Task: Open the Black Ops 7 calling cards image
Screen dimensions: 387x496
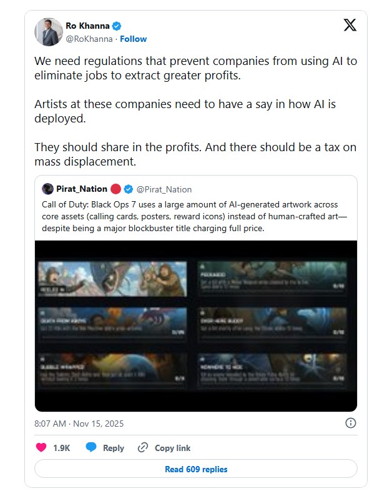Action: click(x=195, y=325)
